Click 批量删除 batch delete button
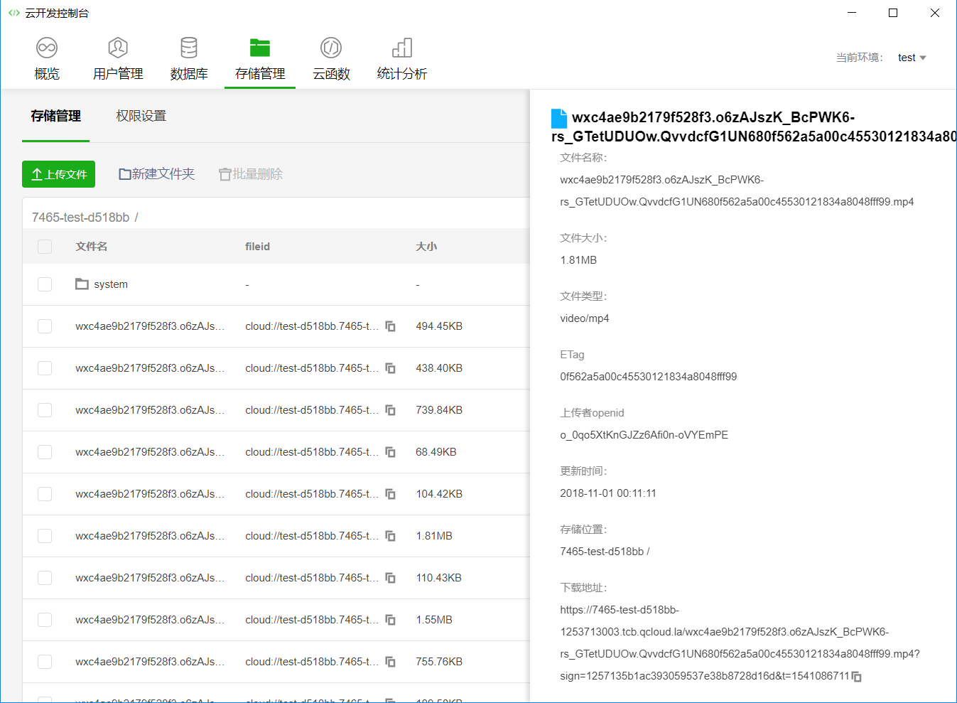This screenshot has width=957, height=703. 251,174
